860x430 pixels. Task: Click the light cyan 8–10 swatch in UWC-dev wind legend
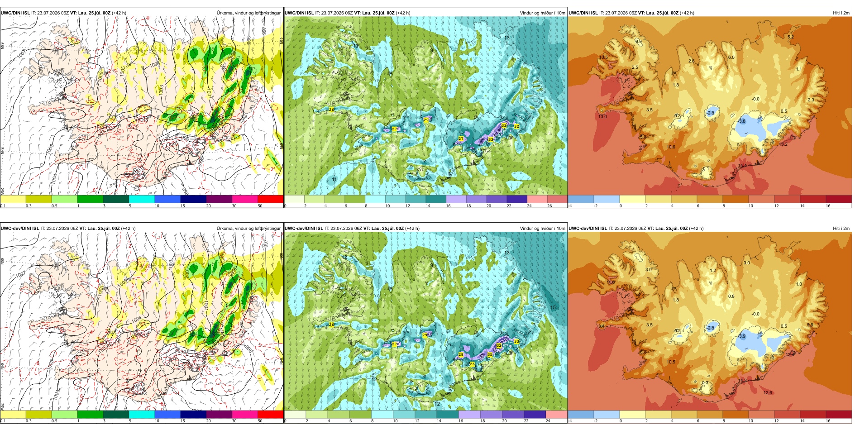[382, 414]
